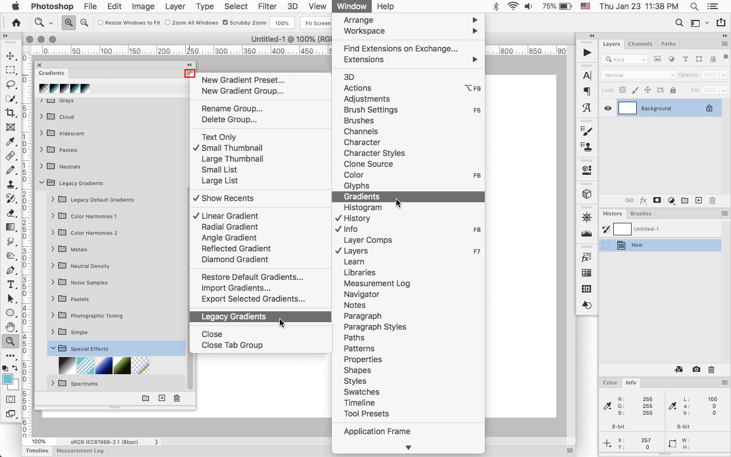Switch to the Measurement Log tab
731x457 pixels.
coord(80,451)
